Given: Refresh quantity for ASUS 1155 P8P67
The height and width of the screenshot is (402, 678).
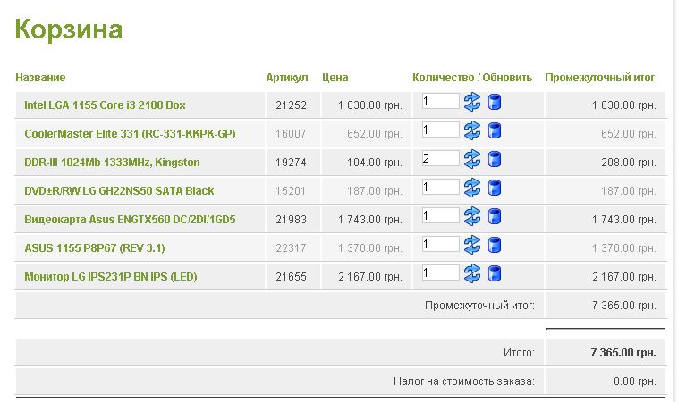Looking at the screenshot, I should coord(471,245).
